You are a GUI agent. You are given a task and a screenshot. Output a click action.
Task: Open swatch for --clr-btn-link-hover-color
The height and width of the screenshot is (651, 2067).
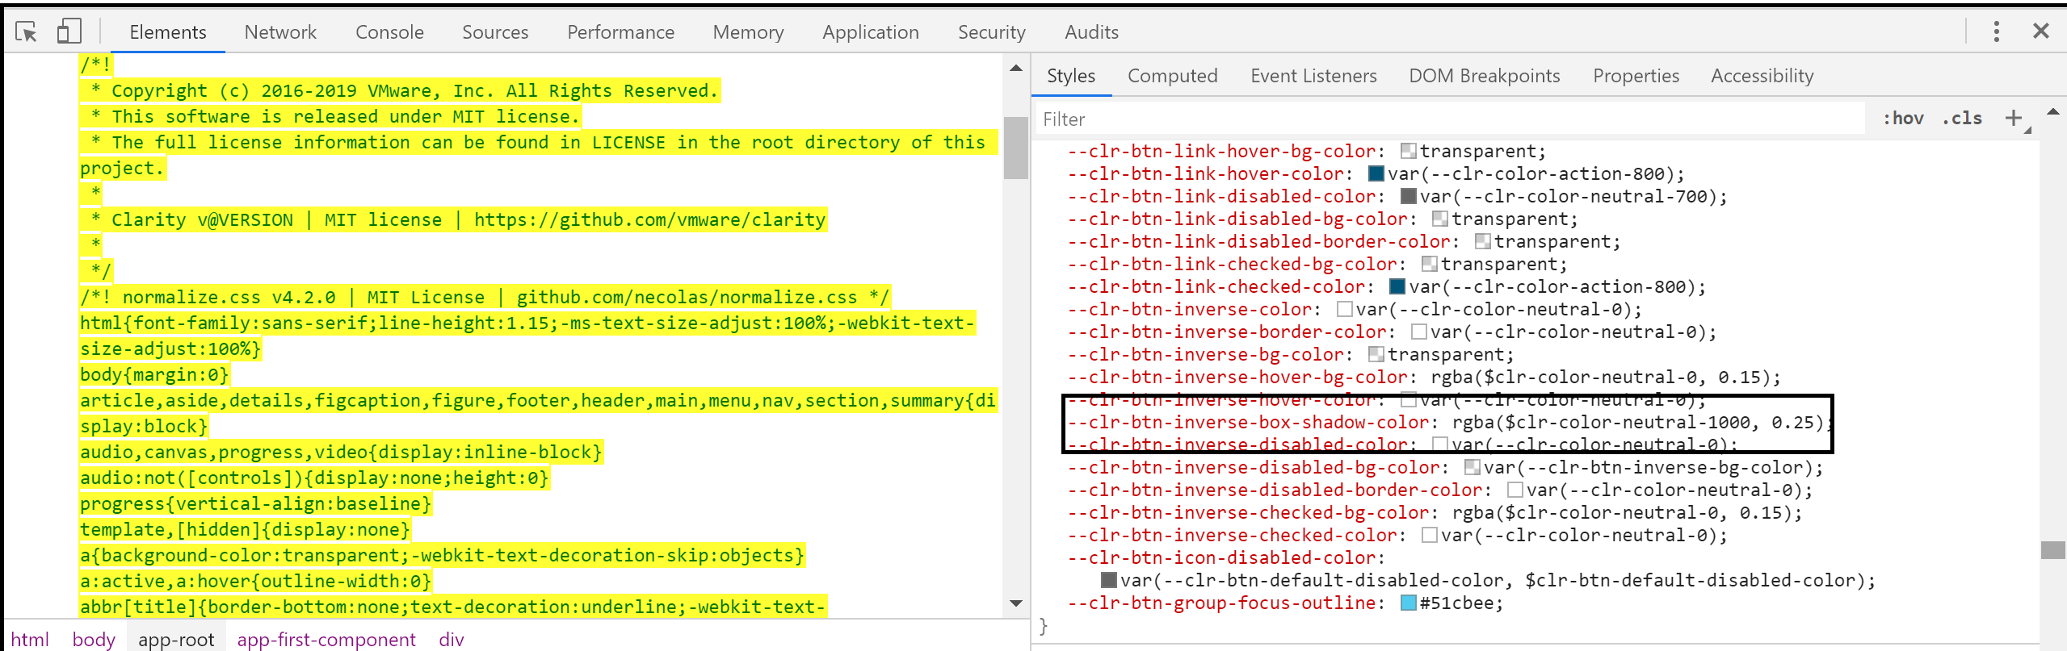pos(1376,173)
